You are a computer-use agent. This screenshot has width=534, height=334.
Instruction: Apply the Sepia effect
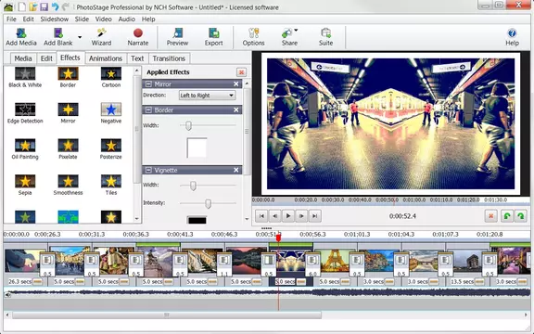(25, 185)
